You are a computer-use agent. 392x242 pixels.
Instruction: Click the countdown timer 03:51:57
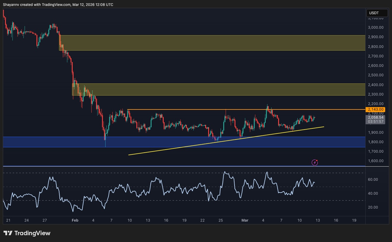[x=377, y=122]
